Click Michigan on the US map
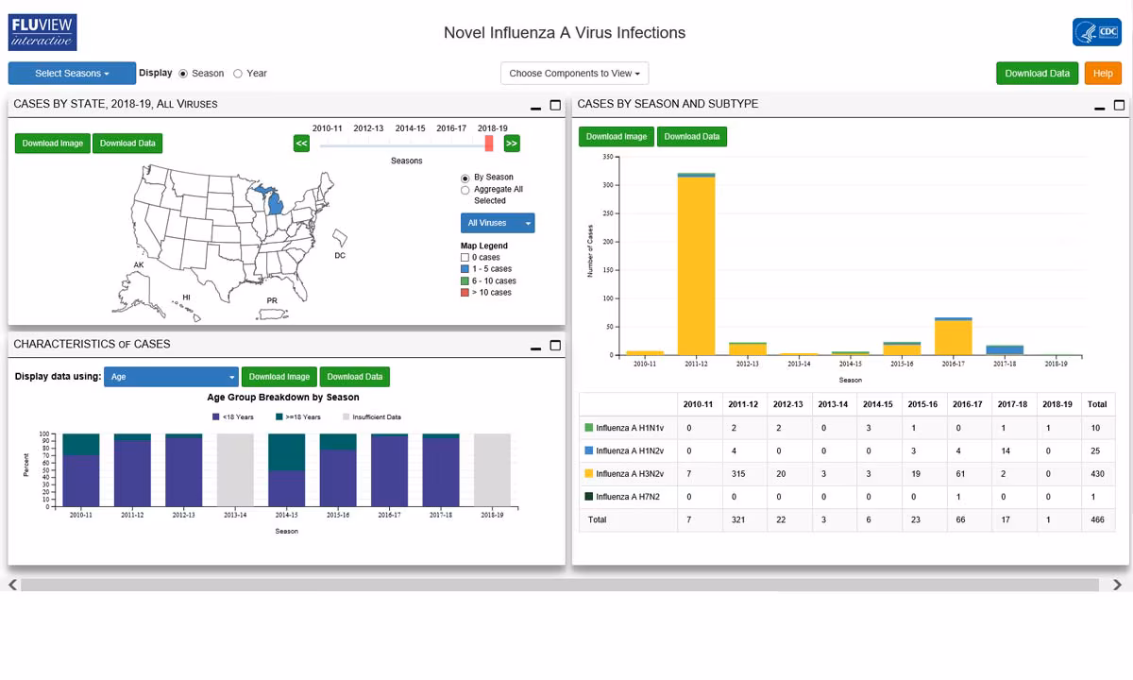This screenshot has height=680, width=1133. click(276, 201)
